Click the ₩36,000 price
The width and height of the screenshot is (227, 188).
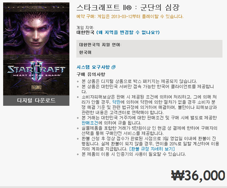198,176
